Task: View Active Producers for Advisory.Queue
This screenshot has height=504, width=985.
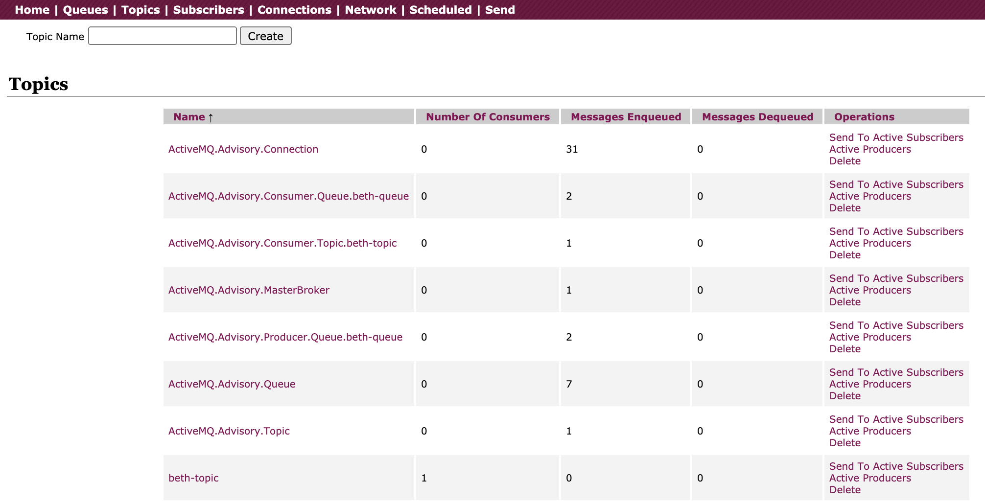Action: click(870, 384)
